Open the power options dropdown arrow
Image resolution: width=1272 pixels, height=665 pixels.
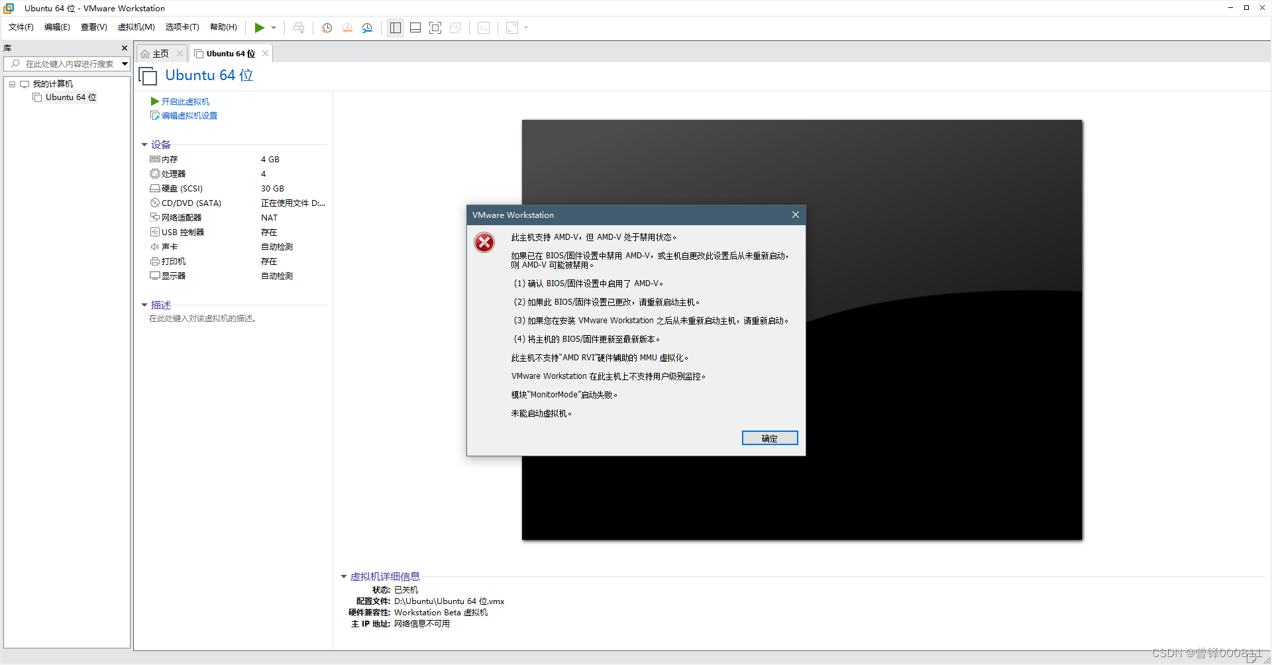click(274, 28)
